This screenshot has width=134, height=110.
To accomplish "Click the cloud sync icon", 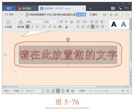I will 105,15.
